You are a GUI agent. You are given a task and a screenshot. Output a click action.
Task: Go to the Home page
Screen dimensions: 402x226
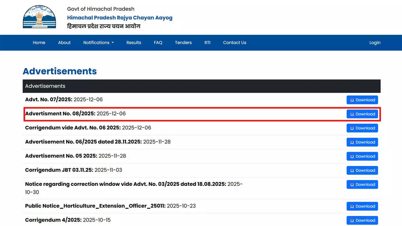39,43
